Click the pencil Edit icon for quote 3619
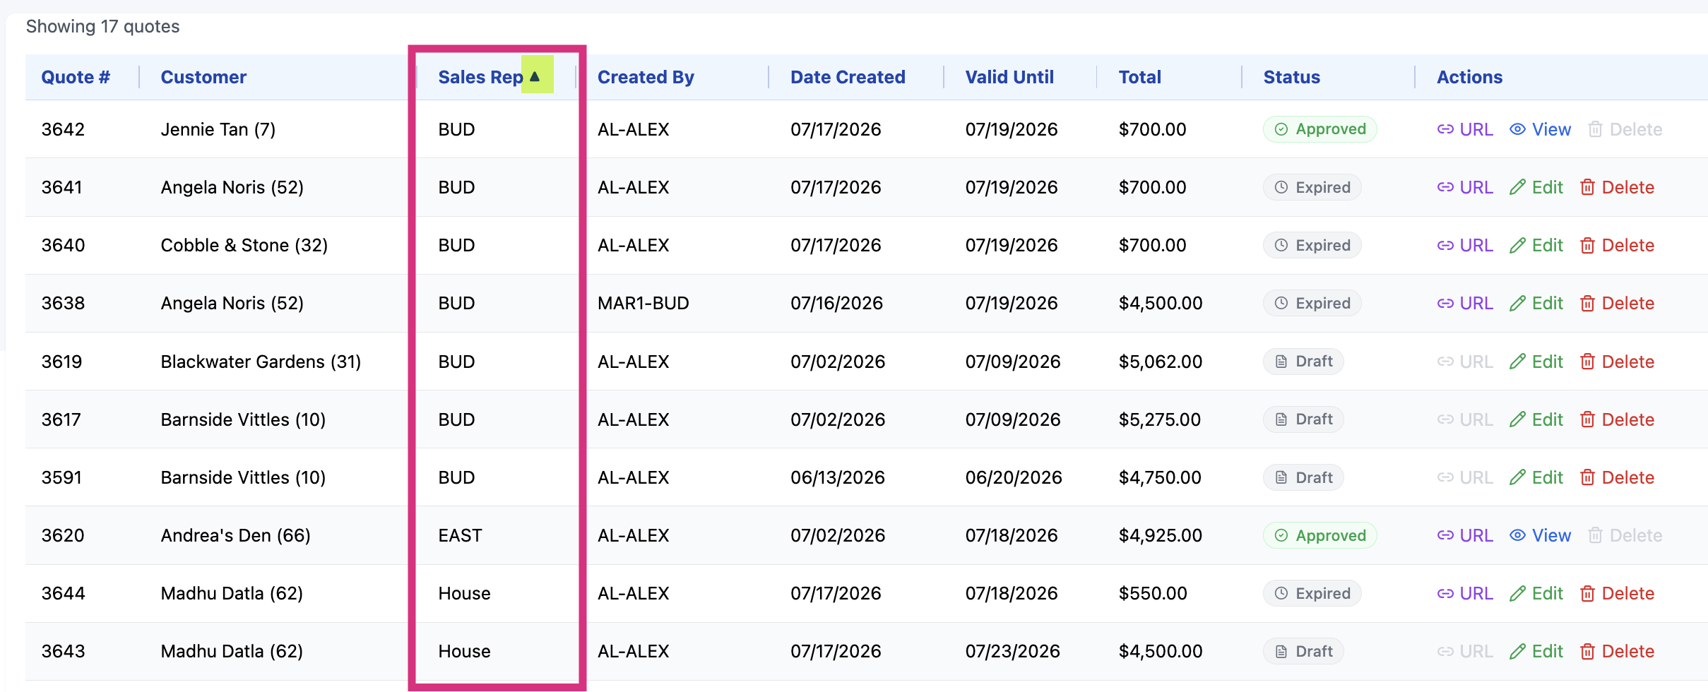 [x=1517, y=362]
